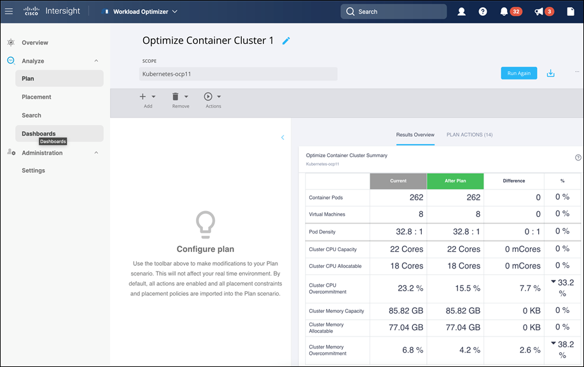
Task: Open the main navigation hamburger menu
Action: 9,11
